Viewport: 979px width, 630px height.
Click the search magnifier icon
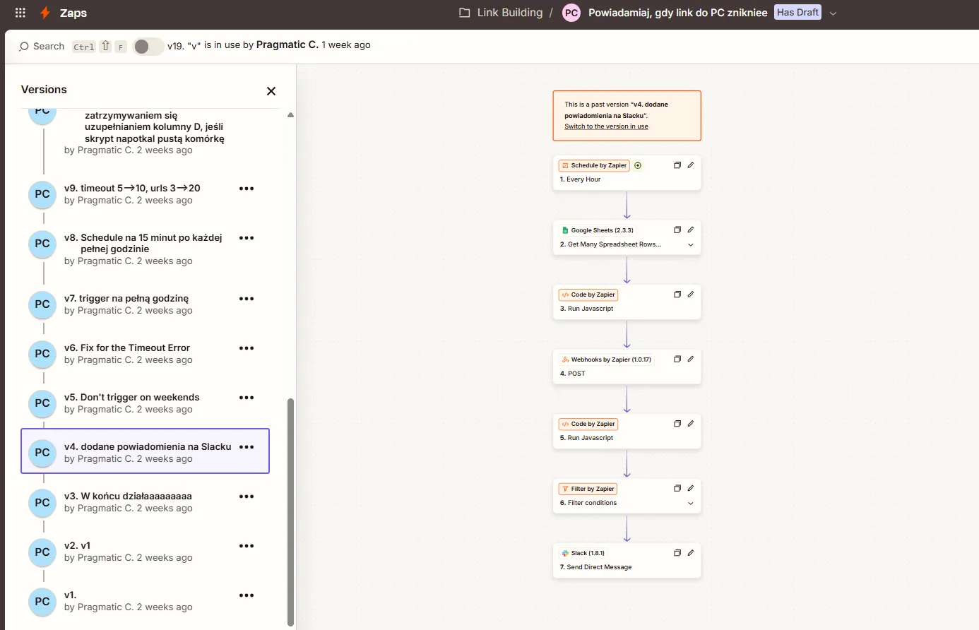click(24, 47)
